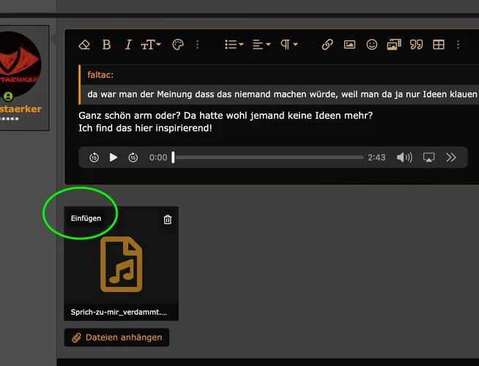Insert a link with the chain icon
Viewport: 479px width, 366px height.
(x=327, y=45)
